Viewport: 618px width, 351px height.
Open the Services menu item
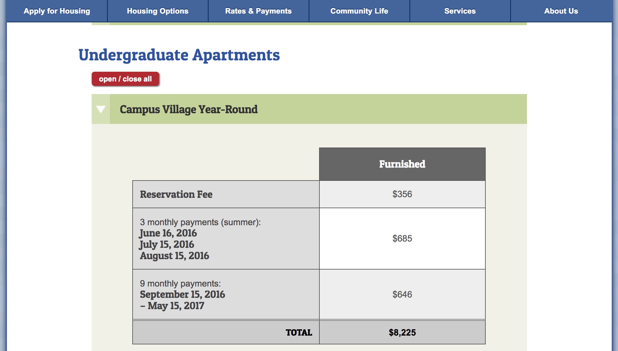(x=460, y=11)
